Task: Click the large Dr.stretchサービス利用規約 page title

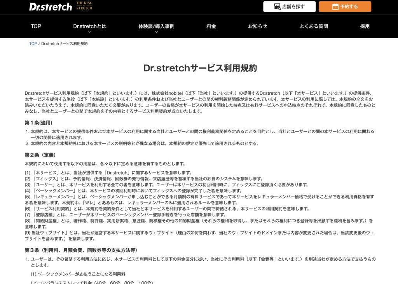Action: tap(200, 68)
